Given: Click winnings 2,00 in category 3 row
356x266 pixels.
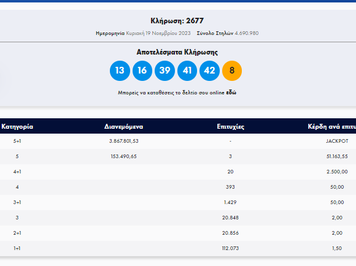Looking at the screenshot, I should [337, 218].
